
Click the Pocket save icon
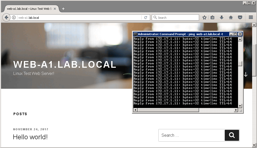(240, 17)
